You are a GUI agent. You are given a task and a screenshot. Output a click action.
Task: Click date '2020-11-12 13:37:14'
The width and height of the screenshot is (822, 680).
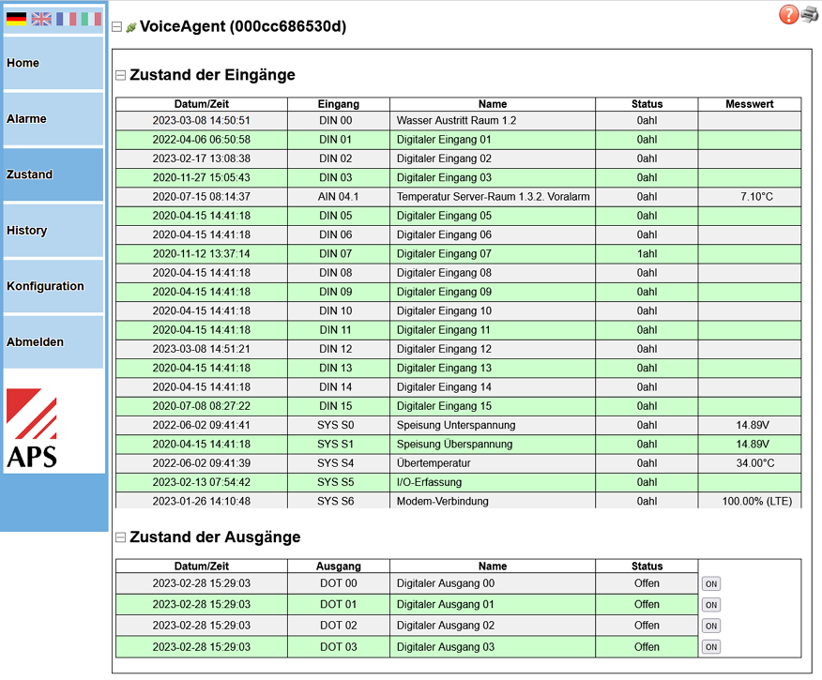click(202, 254)
